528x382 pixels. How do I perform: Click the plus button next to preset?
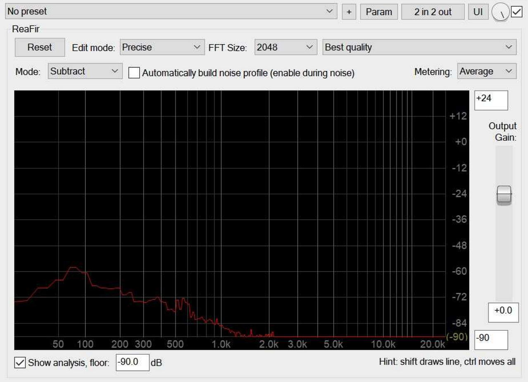(349, 12)
